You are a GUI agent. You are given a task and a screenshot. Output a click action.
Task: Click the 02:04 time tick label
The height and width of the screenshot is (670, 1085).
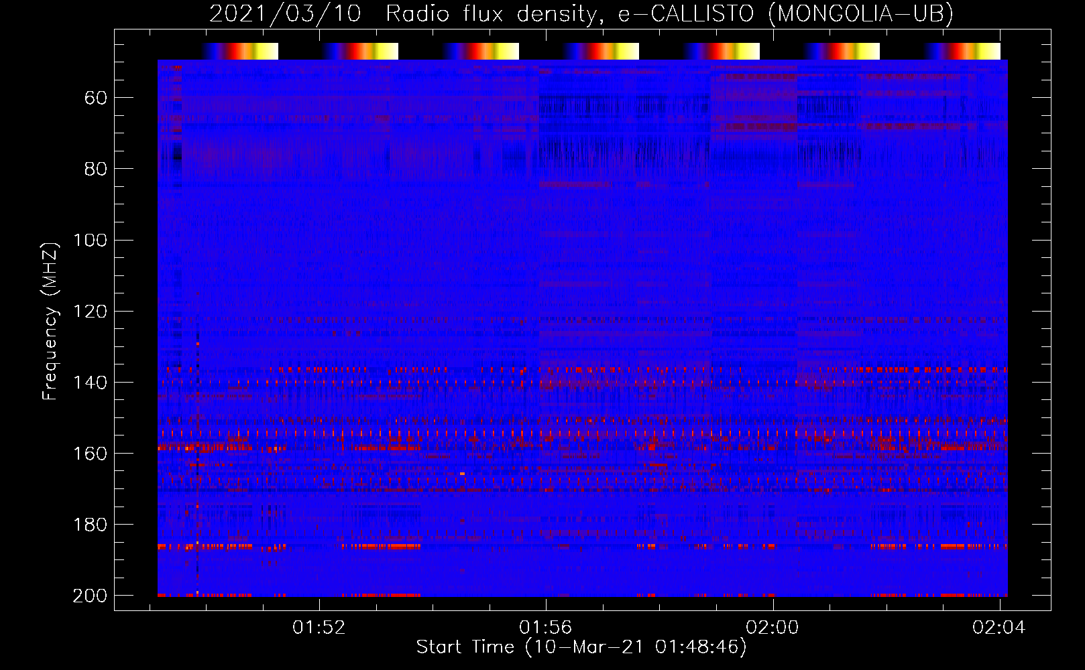(x=999, y=628)
